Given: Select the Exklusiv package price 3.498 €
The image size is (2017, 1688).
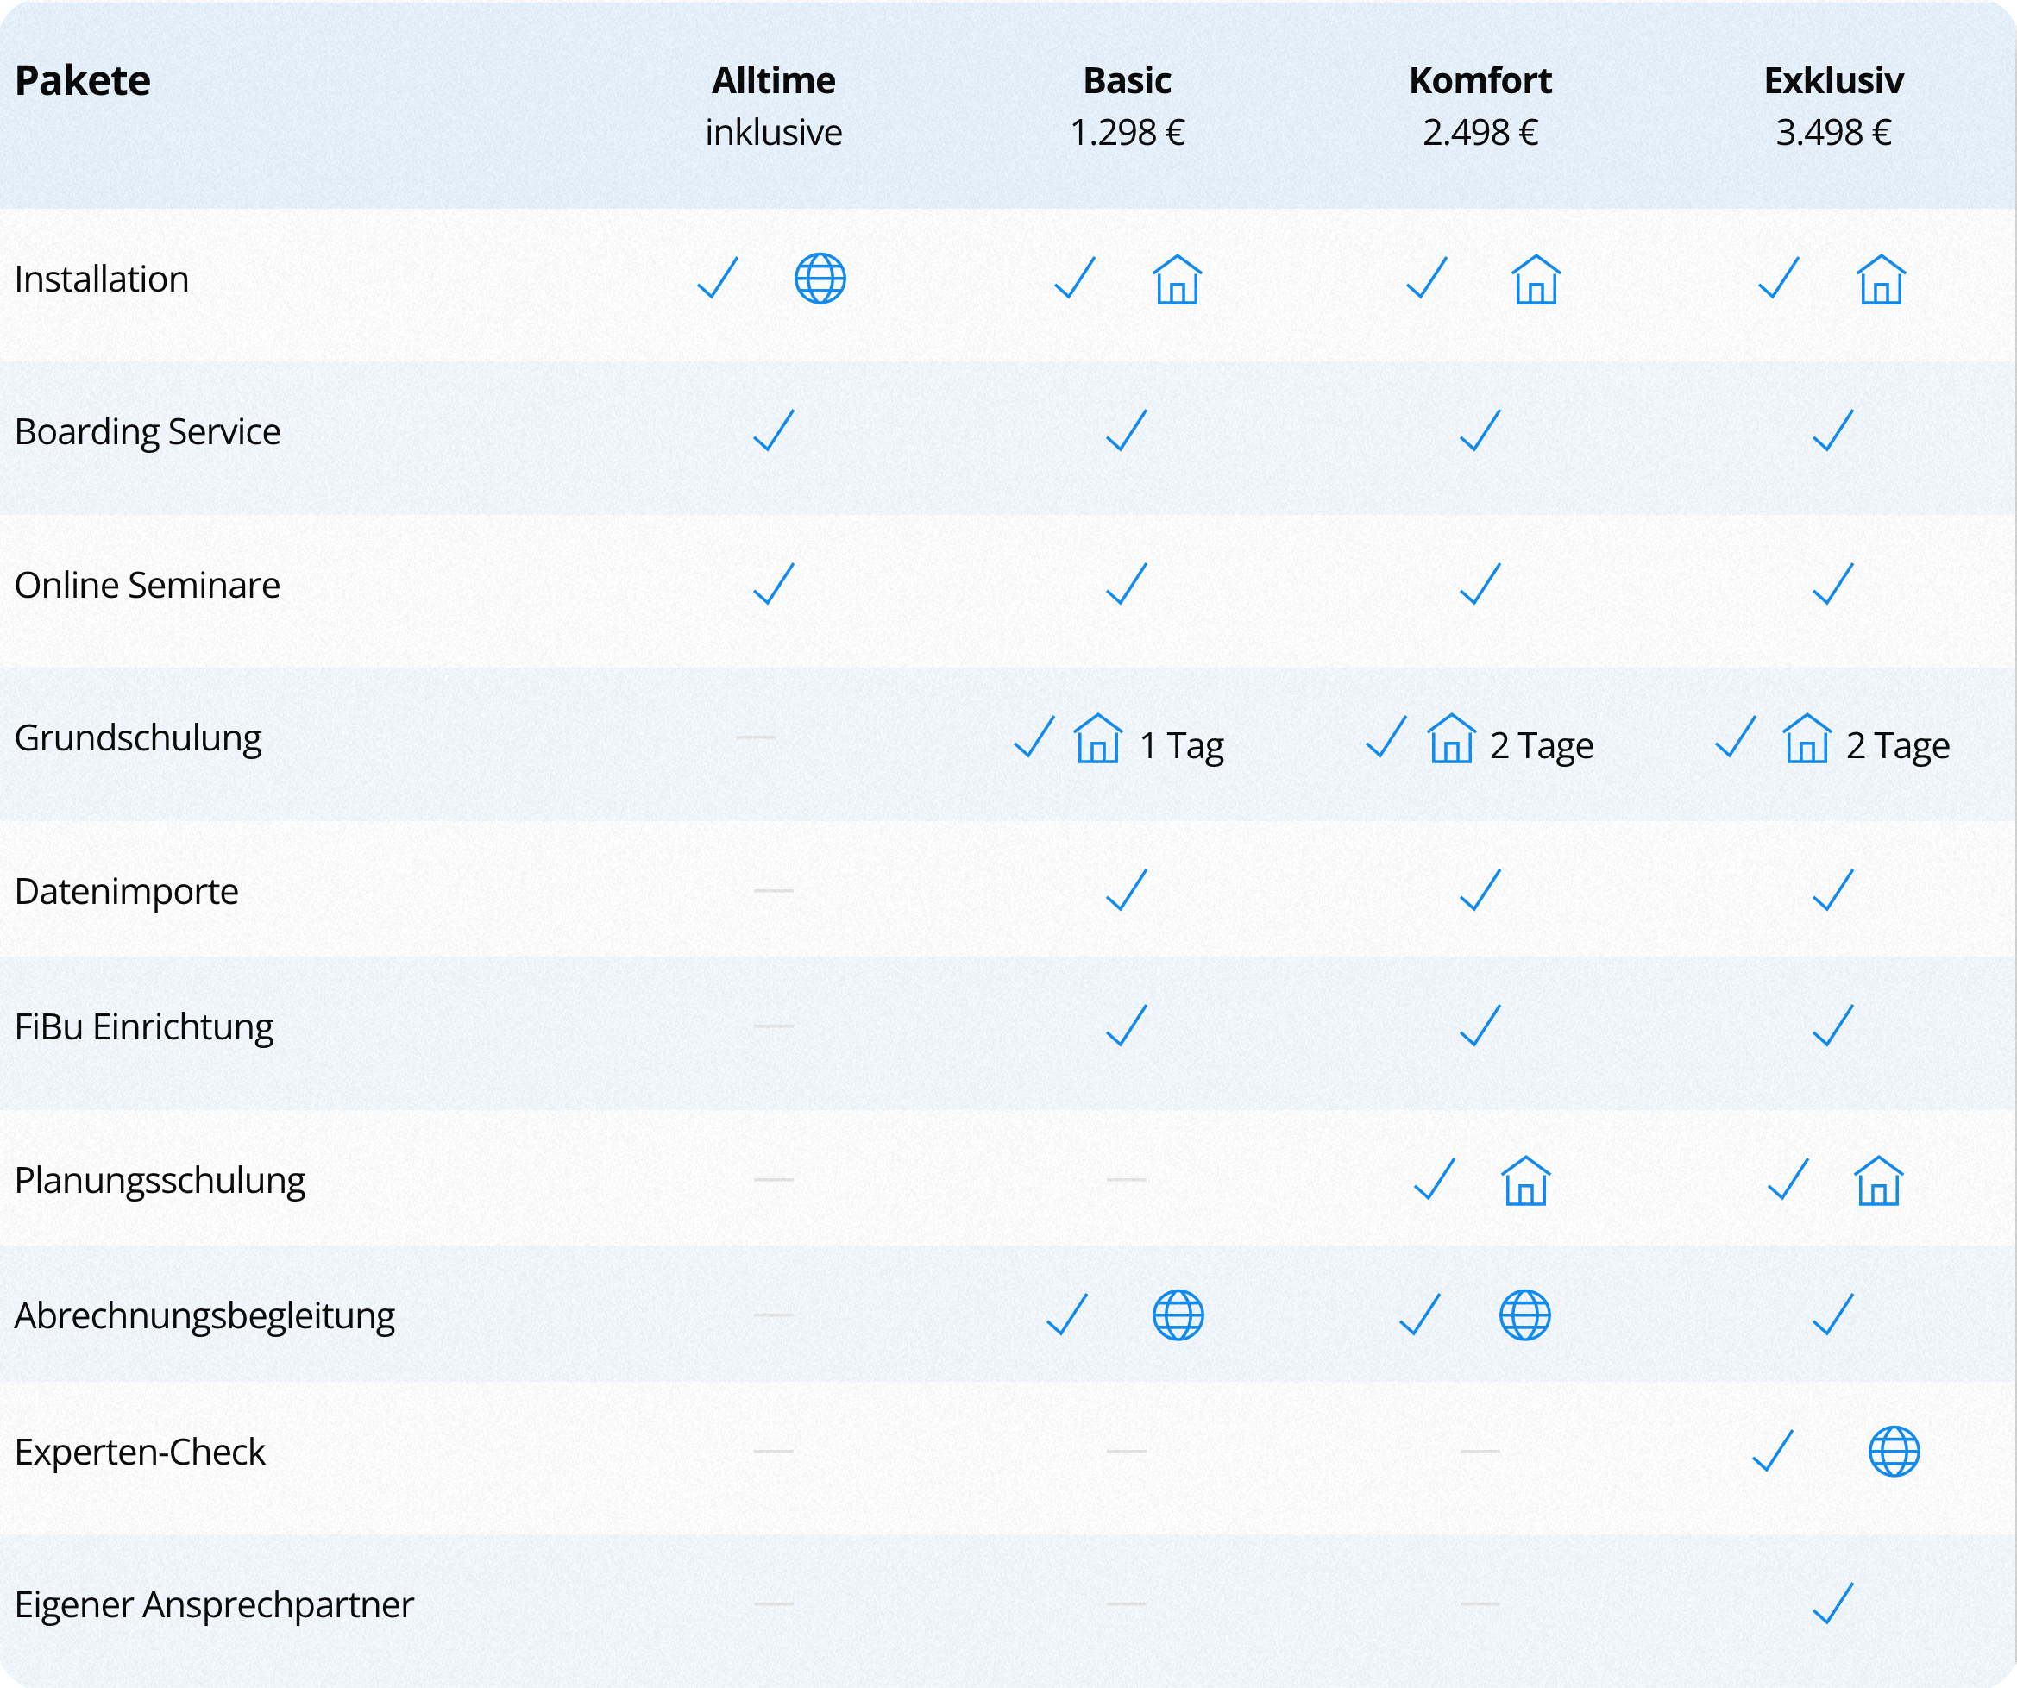Looking at the screenshot, I should [x=1832, y=133].
